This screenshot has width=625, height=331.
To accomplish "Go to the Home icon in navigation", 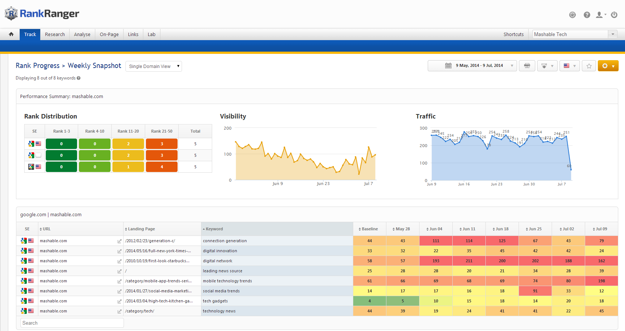I will tap(11, 34).
